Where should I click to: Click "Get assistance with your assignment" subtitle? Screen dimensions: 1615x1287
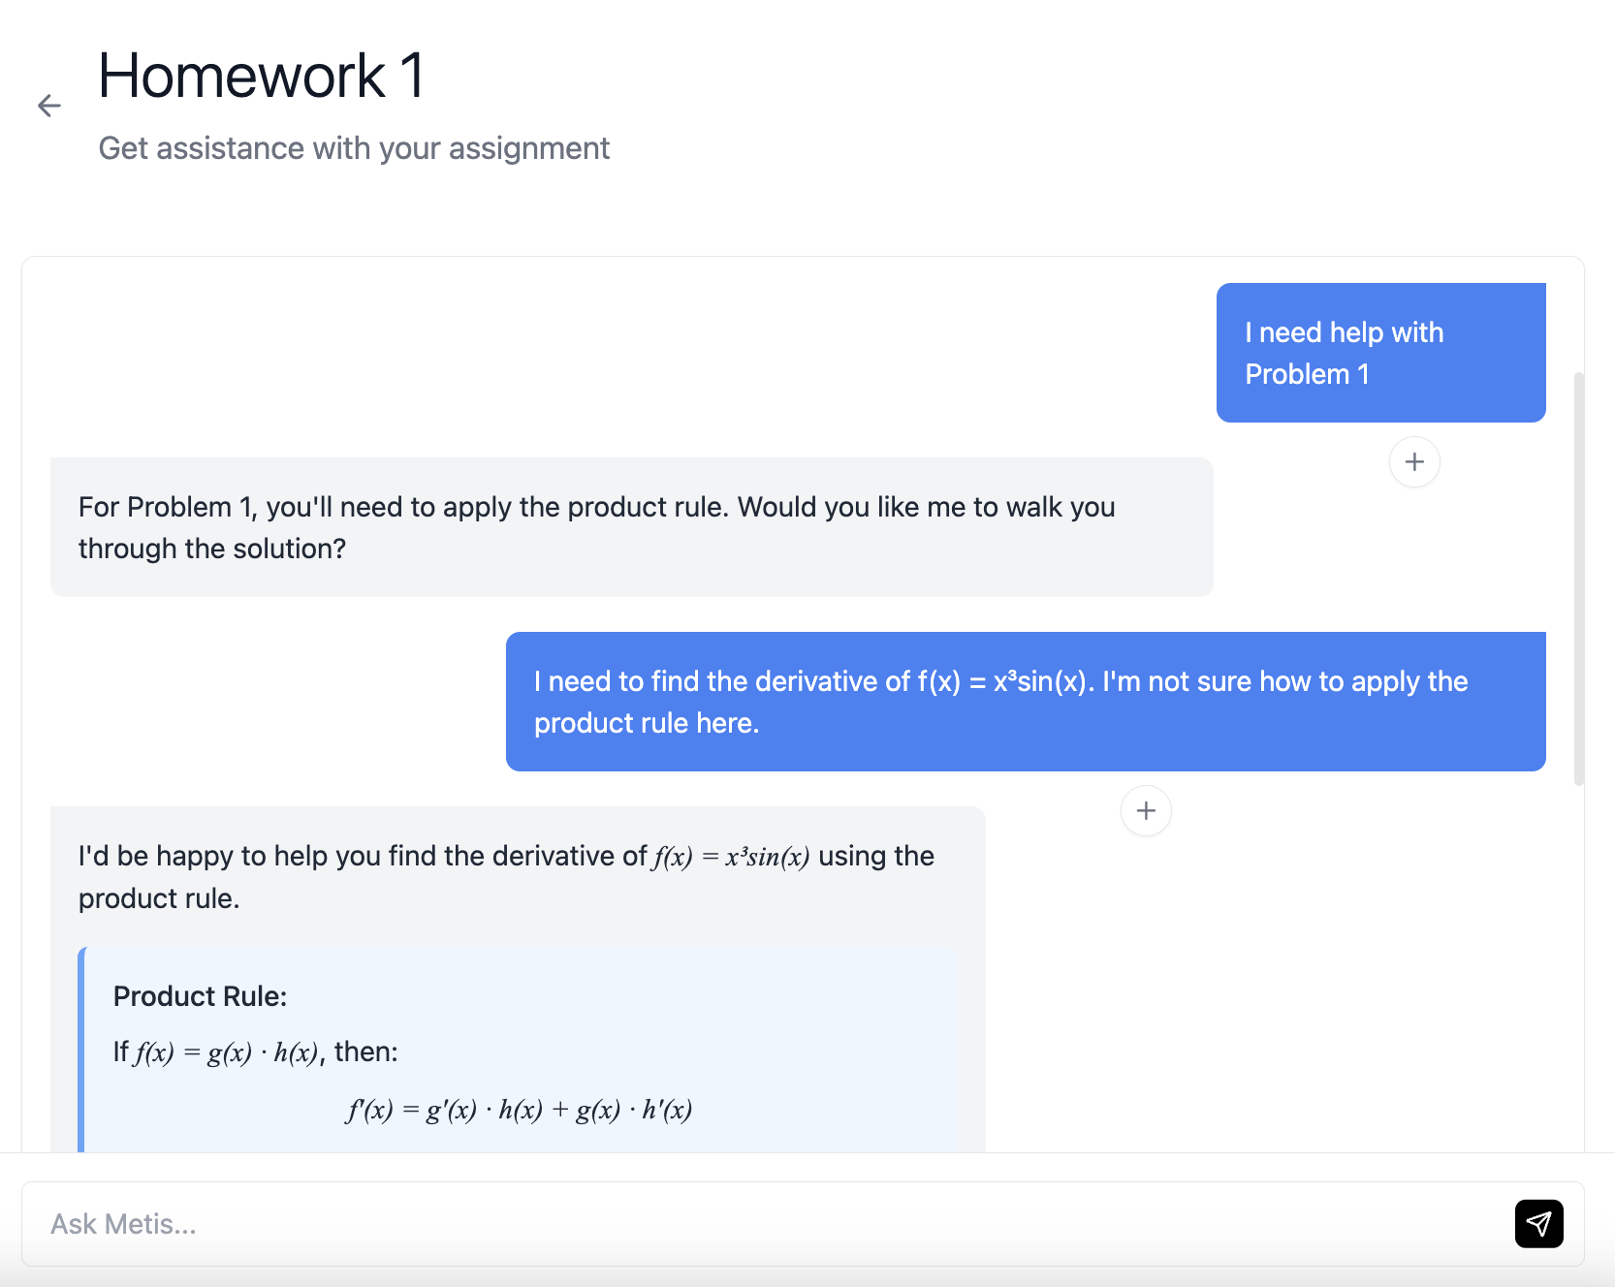(354, 147)
